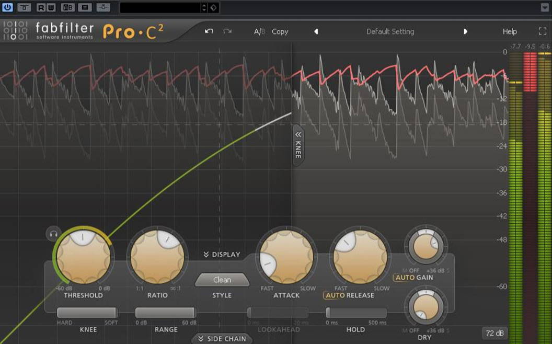Image resolution: width=552 pixels, height=344 pixels.
Task: Click the Dry knob
Action: tap(425, 307)
